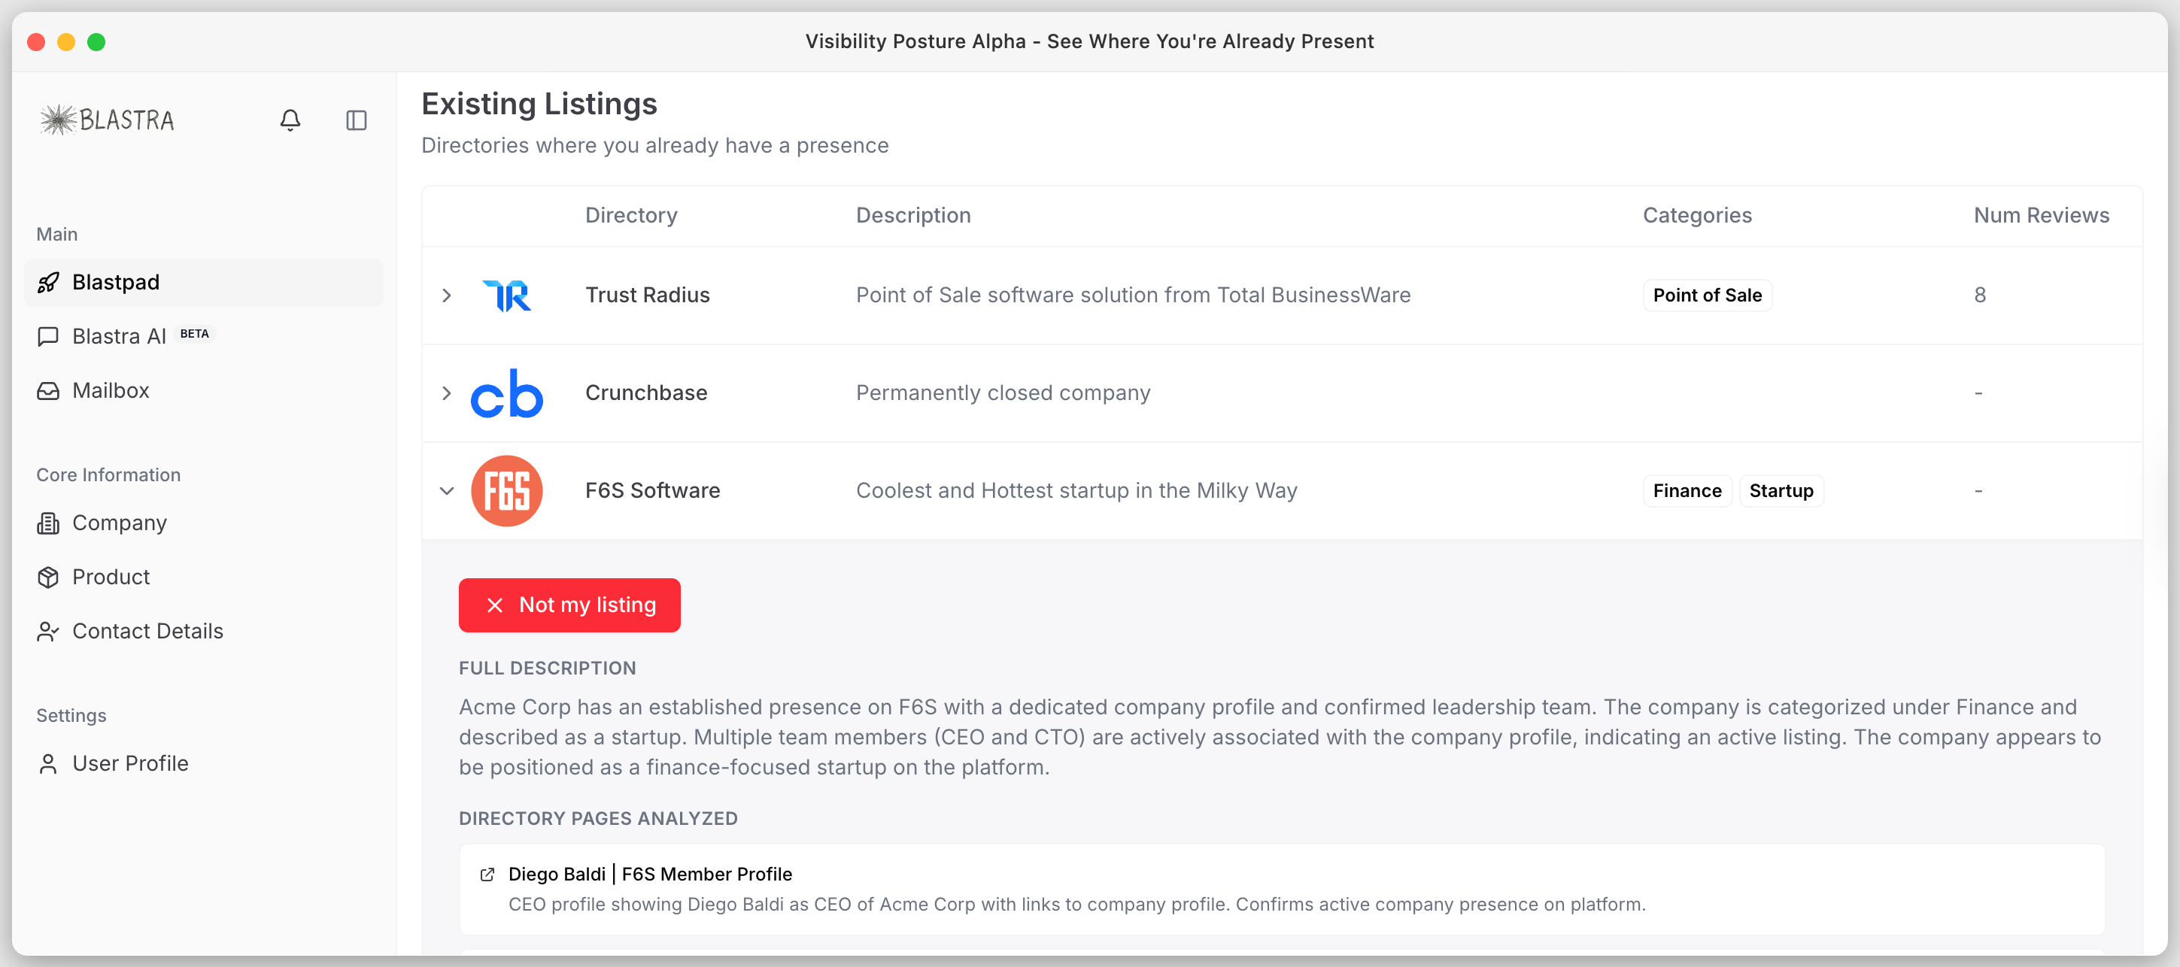Open Diego Baldi F6S Member Profile link
The width and height of the screenshot is (2180, 967).
(x=649, y=874)
